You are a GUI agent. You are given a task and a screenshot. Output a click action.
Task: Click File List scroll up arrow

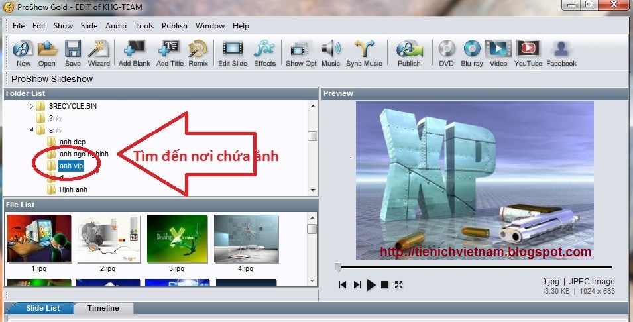pyautogui.click(x=312, y=218)
